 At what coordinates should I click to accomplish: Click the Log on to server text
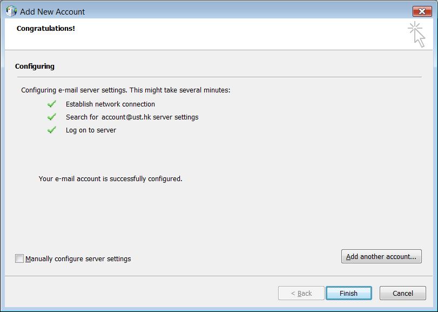[91, 130]
